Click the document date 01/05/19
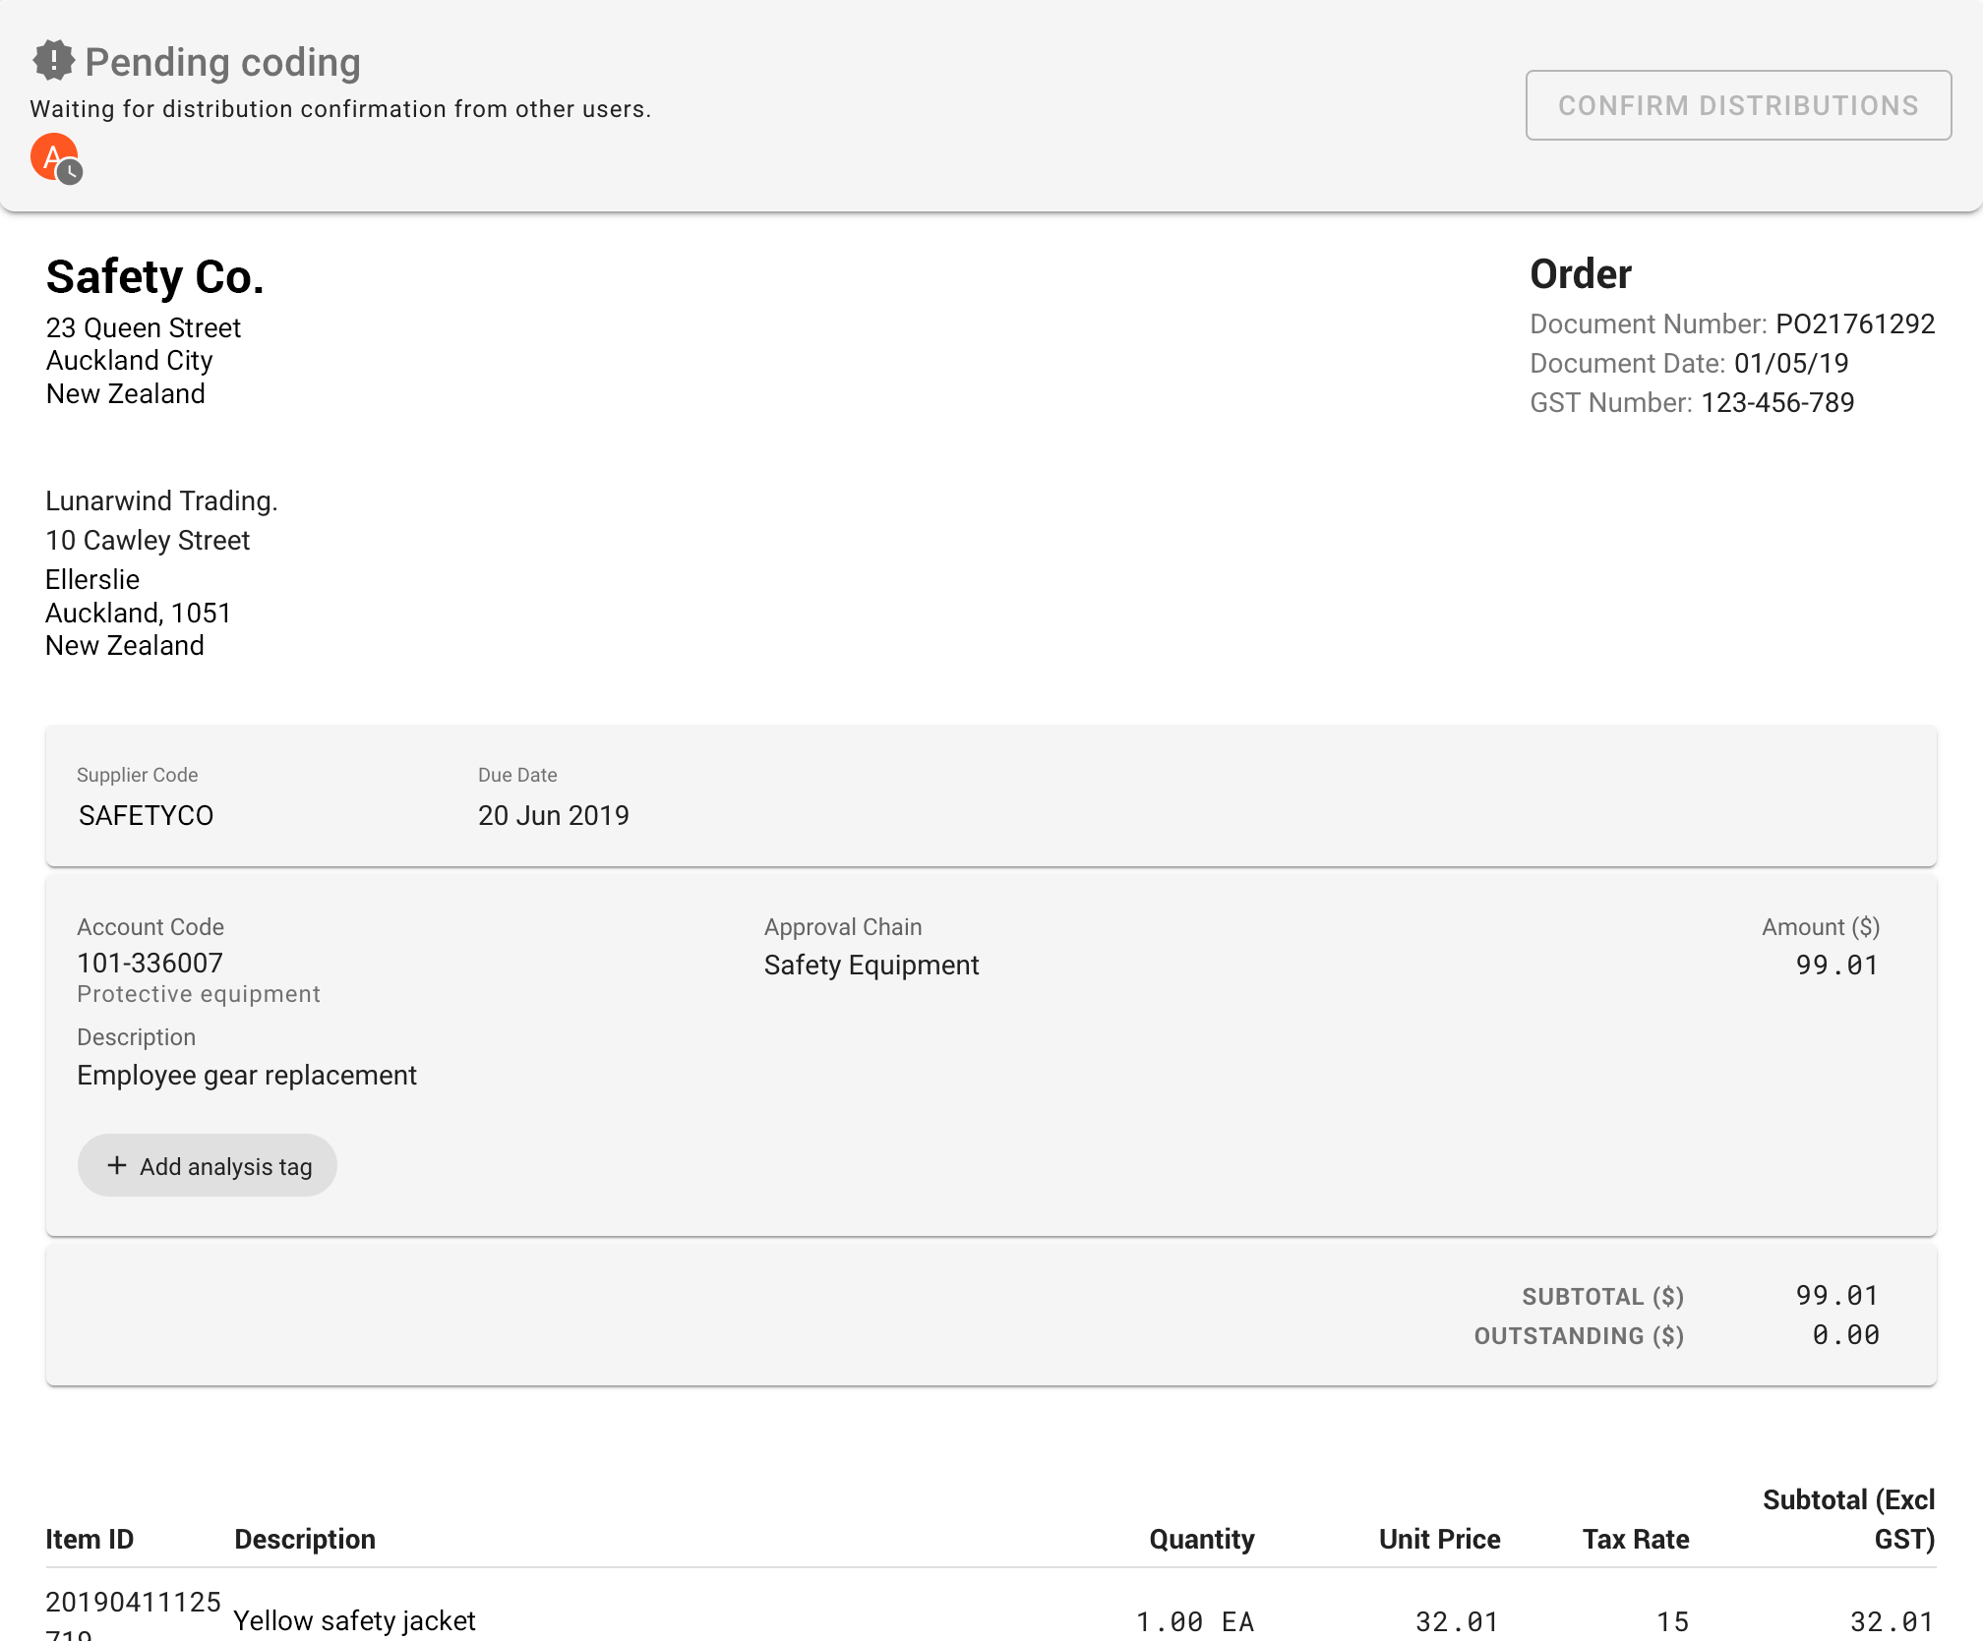The height and width of the screenshot is (1641, 1983). point(1791,363)
